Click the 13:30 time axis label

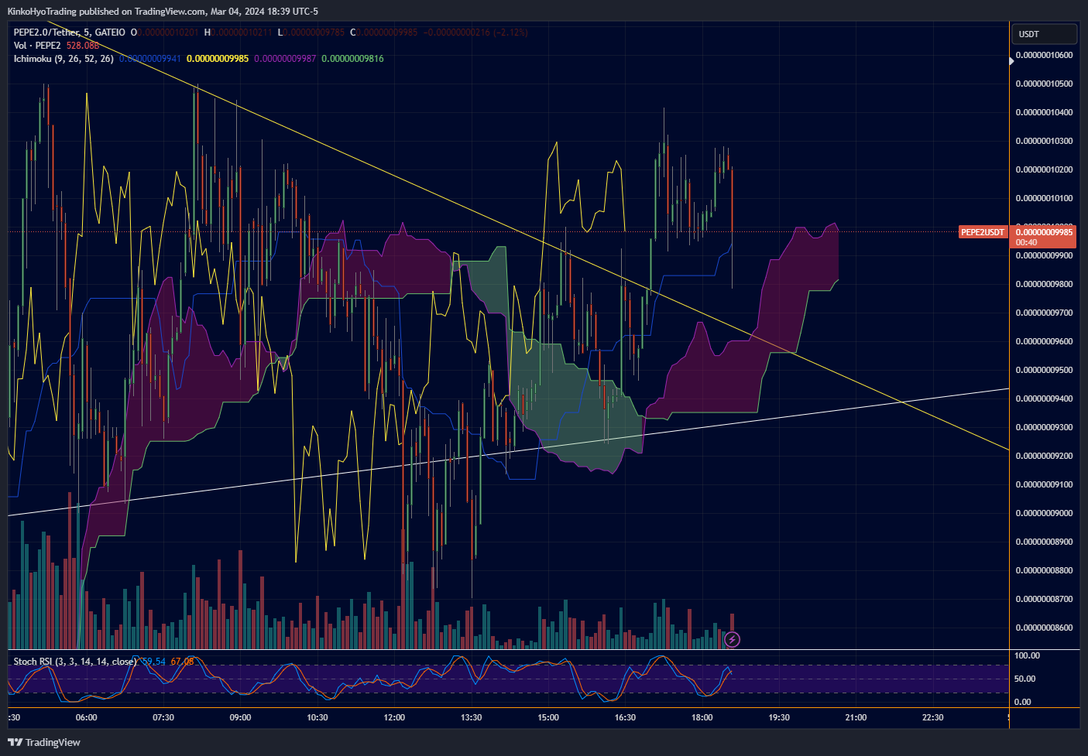point(471,717)
